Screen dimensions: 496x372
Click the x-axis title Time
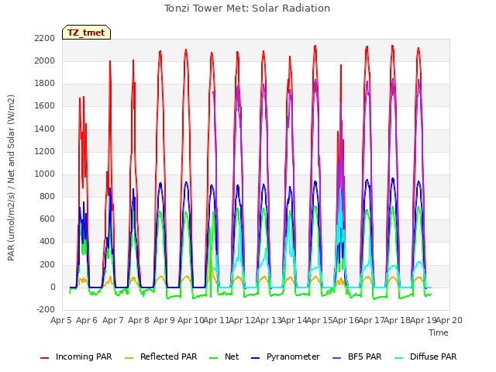point(439,332)
